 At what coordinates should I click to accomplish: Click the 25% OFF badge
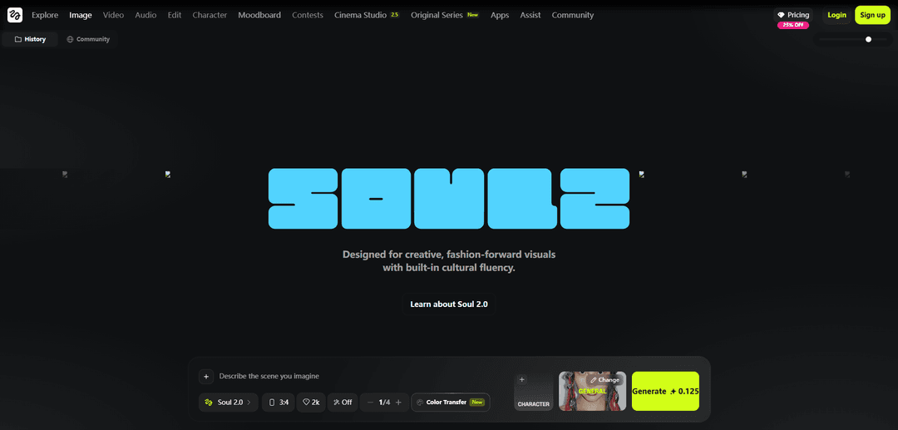pos(793,25)
